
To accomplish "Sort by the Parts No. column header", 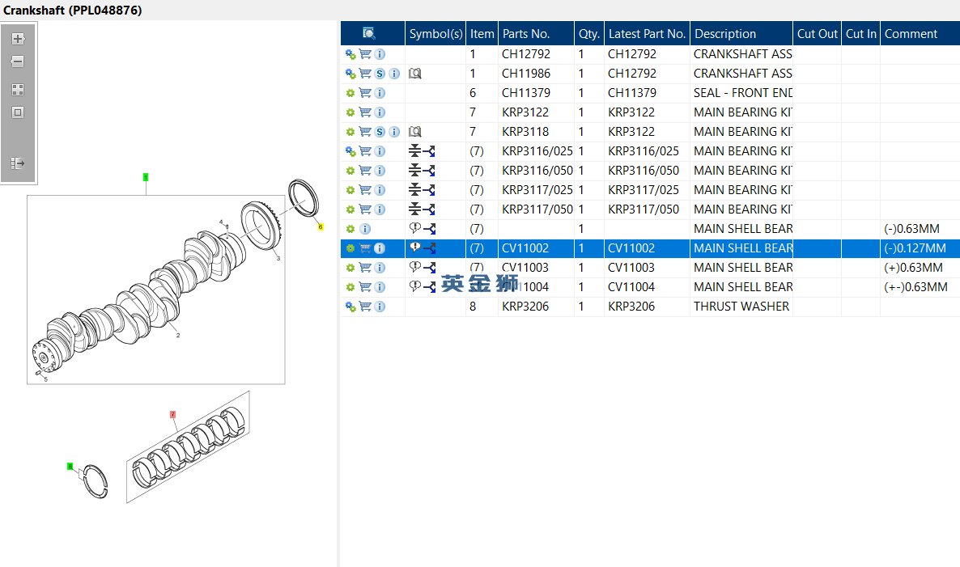I will 537,34.
